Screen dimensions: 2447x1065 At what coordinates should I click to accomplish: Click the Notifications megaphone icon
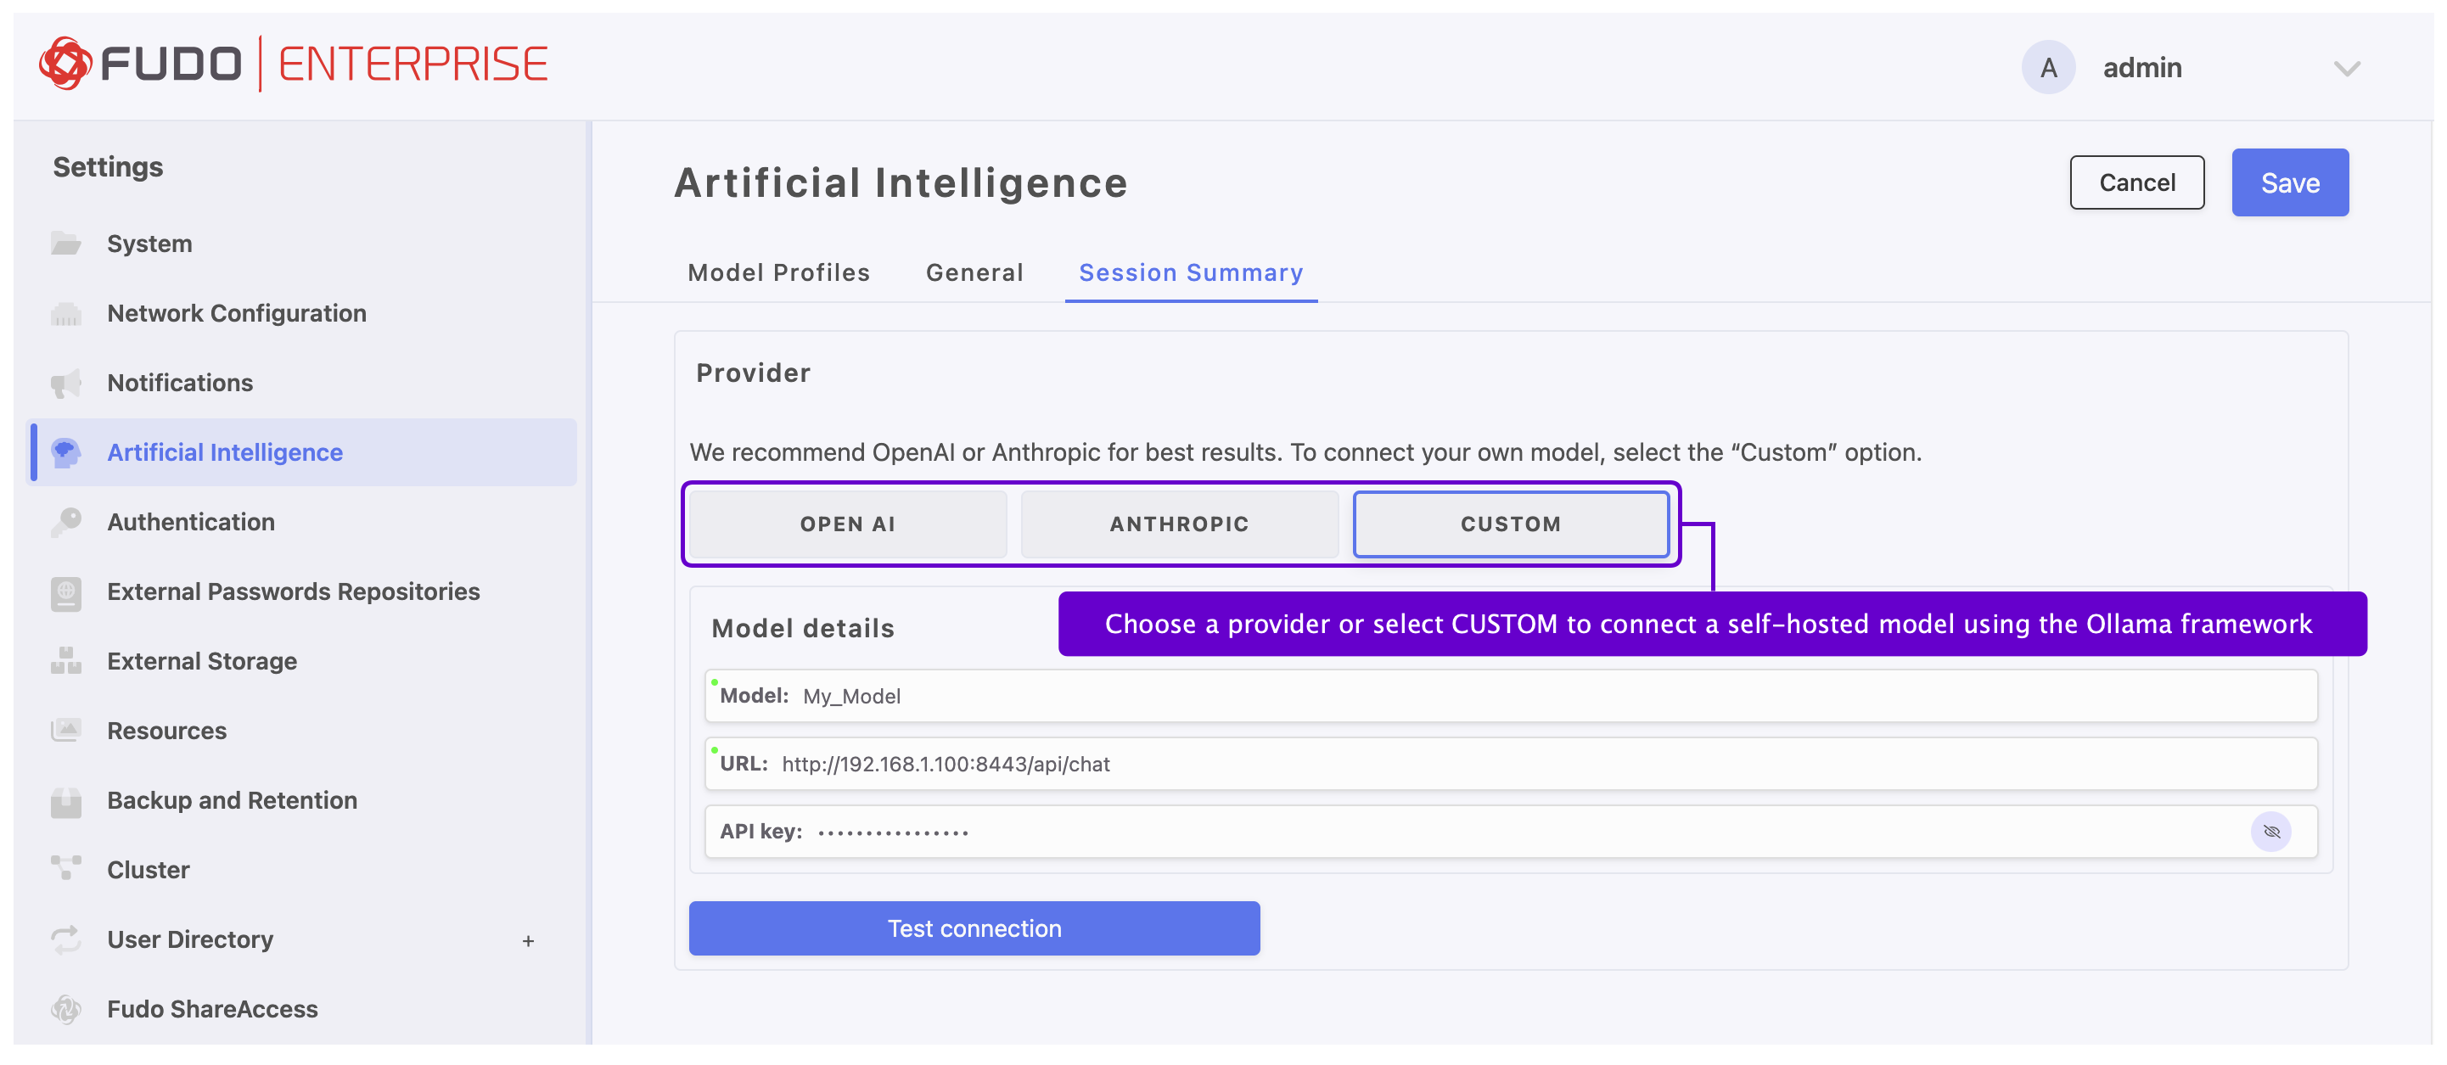(65, 383)
